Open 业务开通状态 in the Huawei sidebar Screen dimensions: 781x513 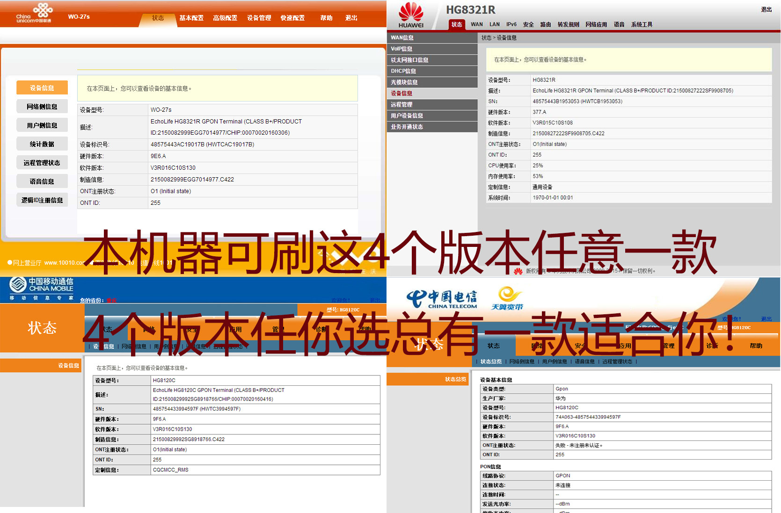432,127
